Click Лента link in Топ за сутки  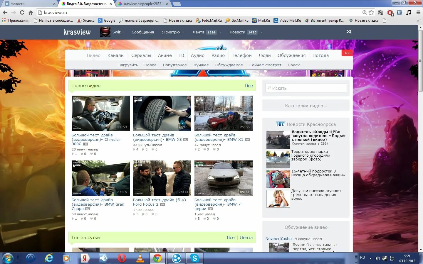tap(246, 238)
